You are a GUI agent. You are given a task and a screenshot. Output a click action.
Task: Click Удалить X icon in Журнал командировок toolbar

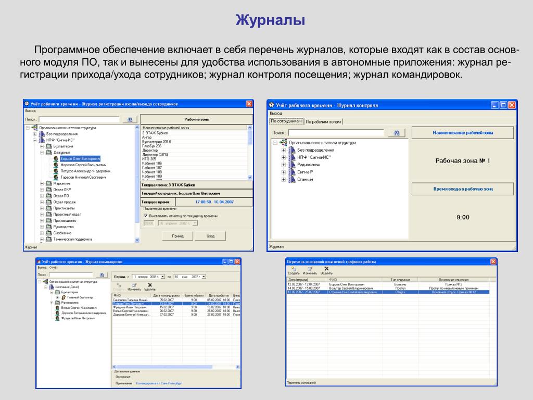(150, 285)
